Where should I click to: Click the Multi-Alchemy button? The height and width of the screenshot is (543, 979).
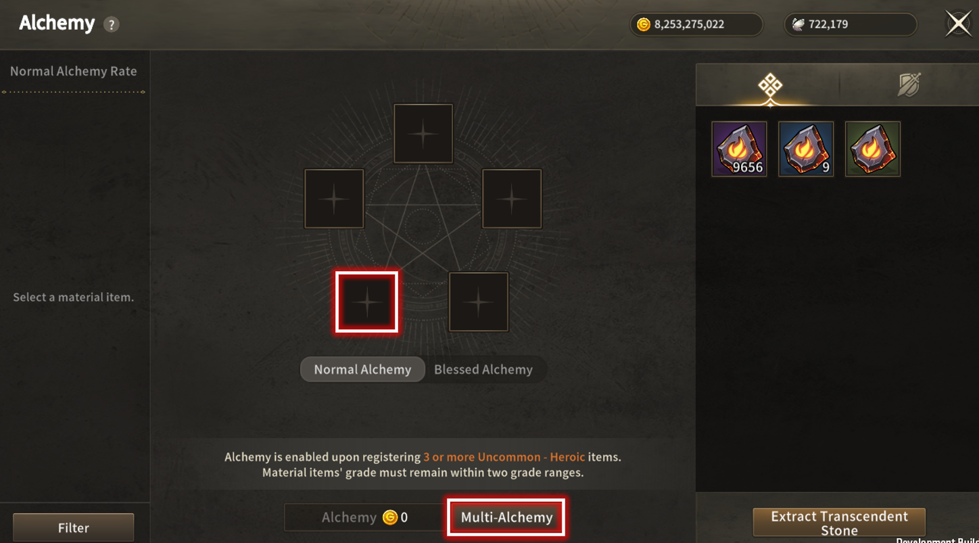click(506, 517)
